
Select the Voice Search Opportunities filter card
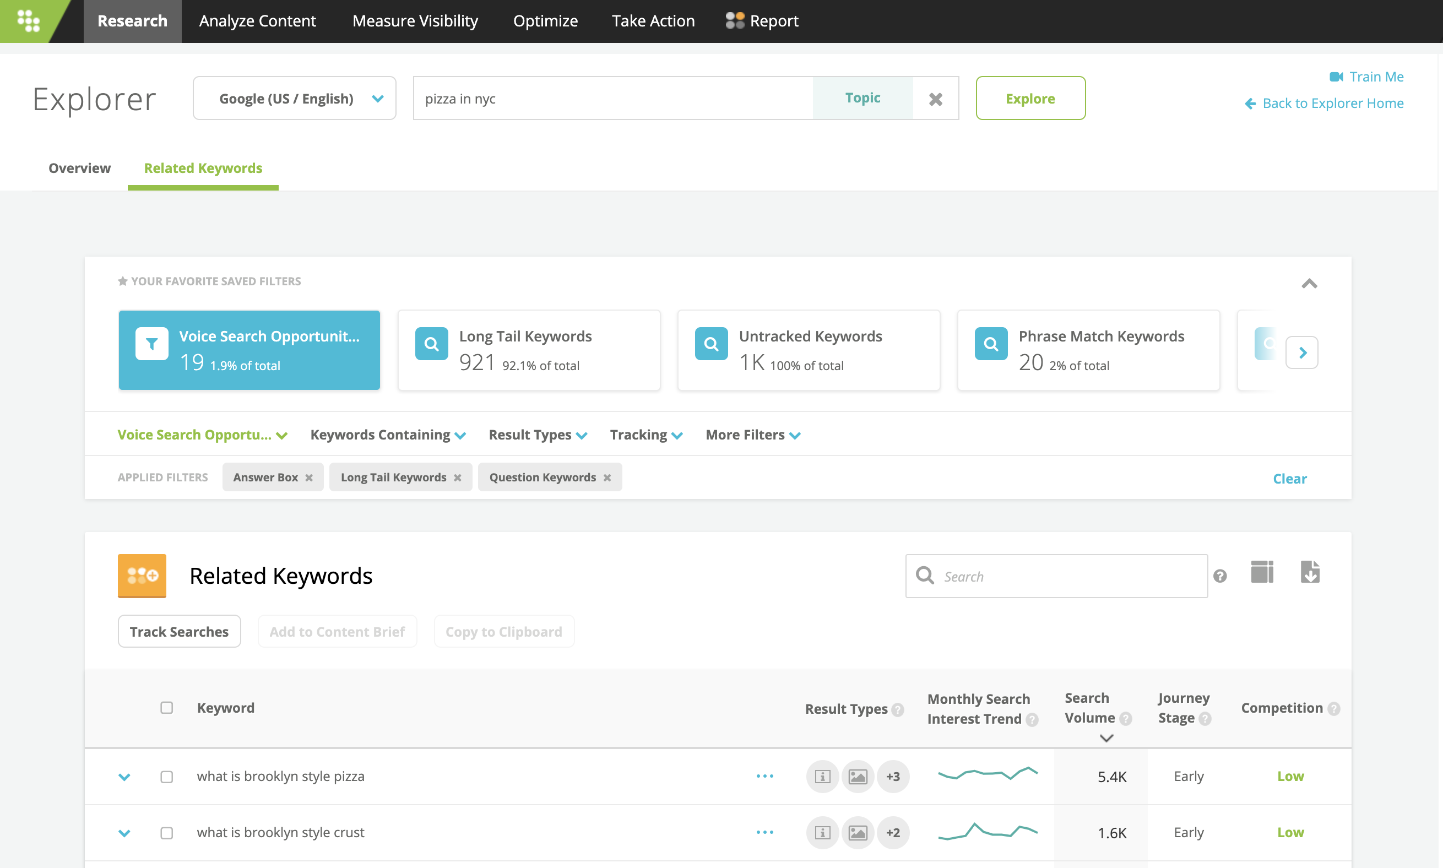coord(249,350)
